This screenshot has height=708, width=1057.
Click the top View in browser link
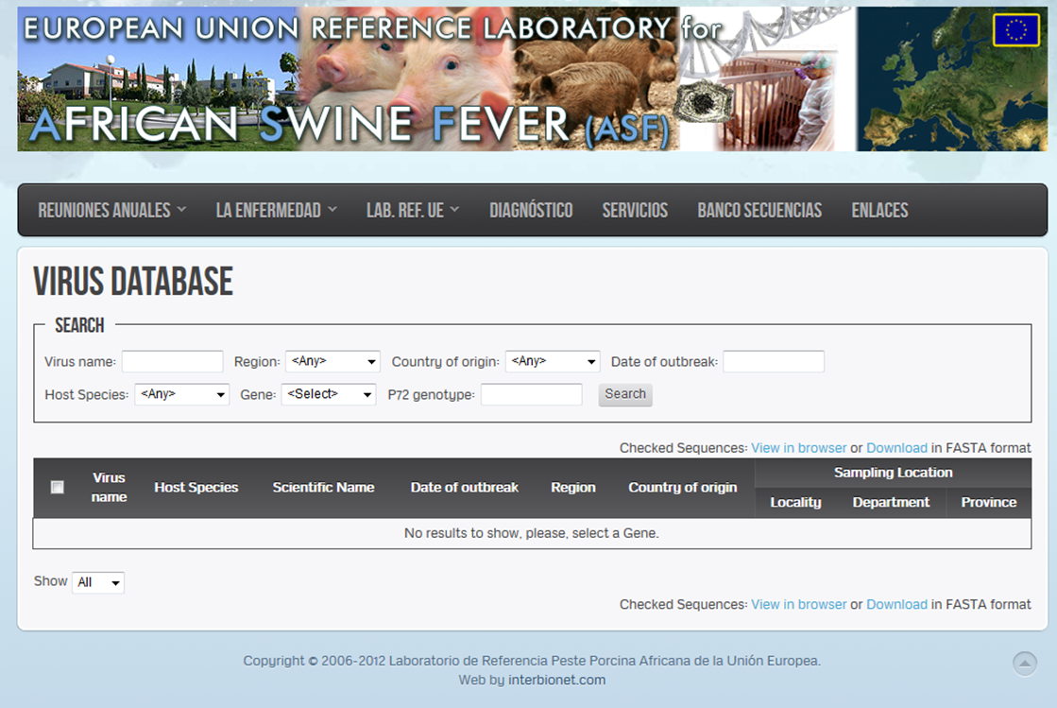798,448
